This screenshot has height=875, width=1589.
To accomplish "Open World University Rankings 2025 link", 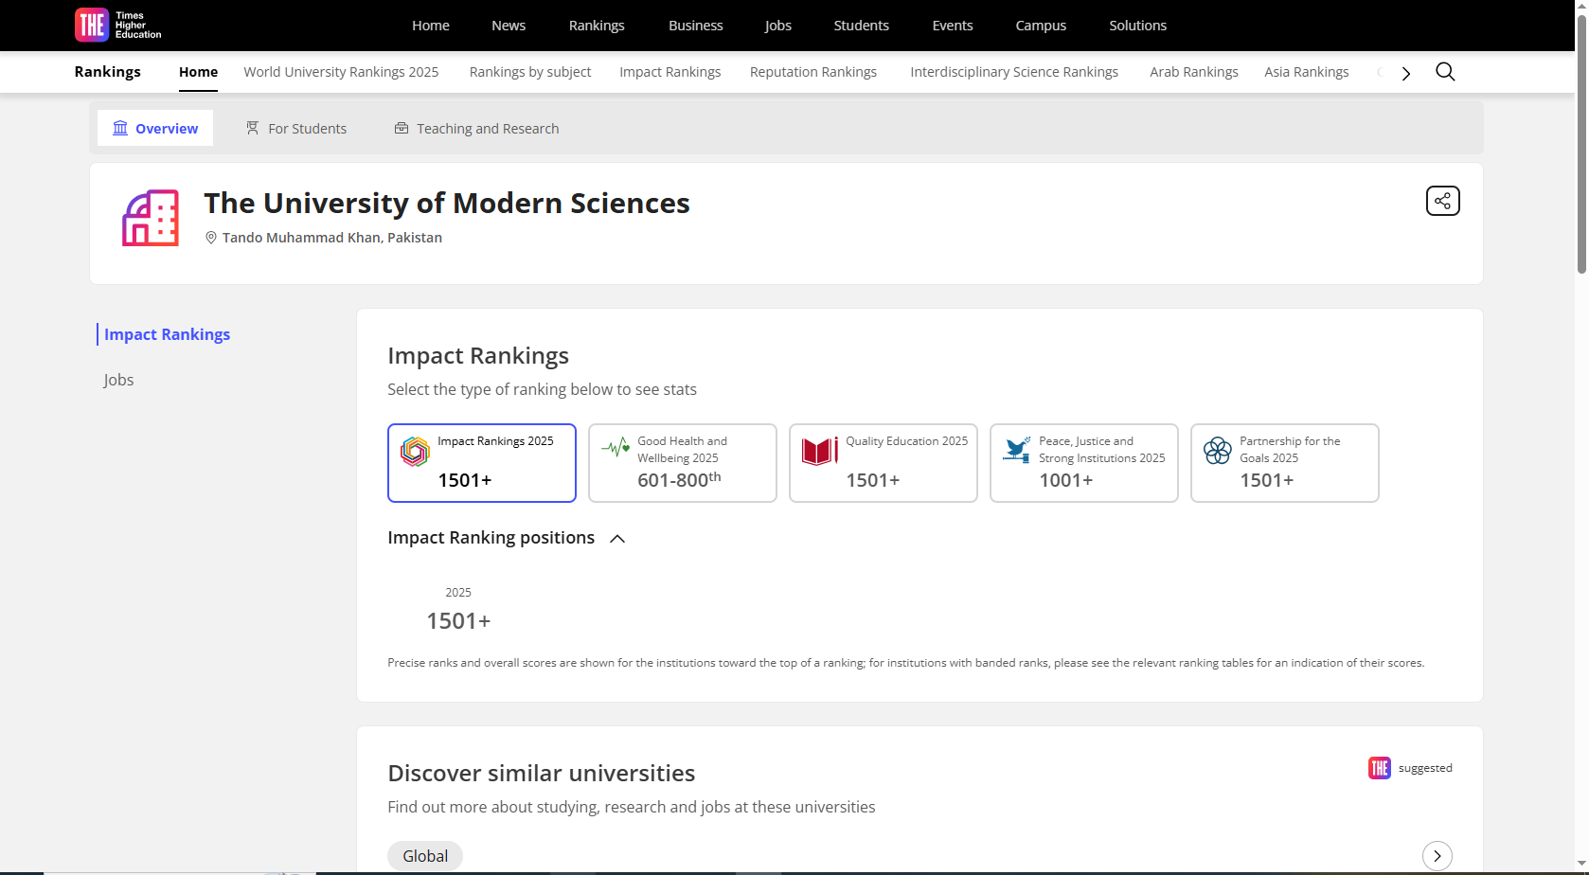I will tap(341, 72).
